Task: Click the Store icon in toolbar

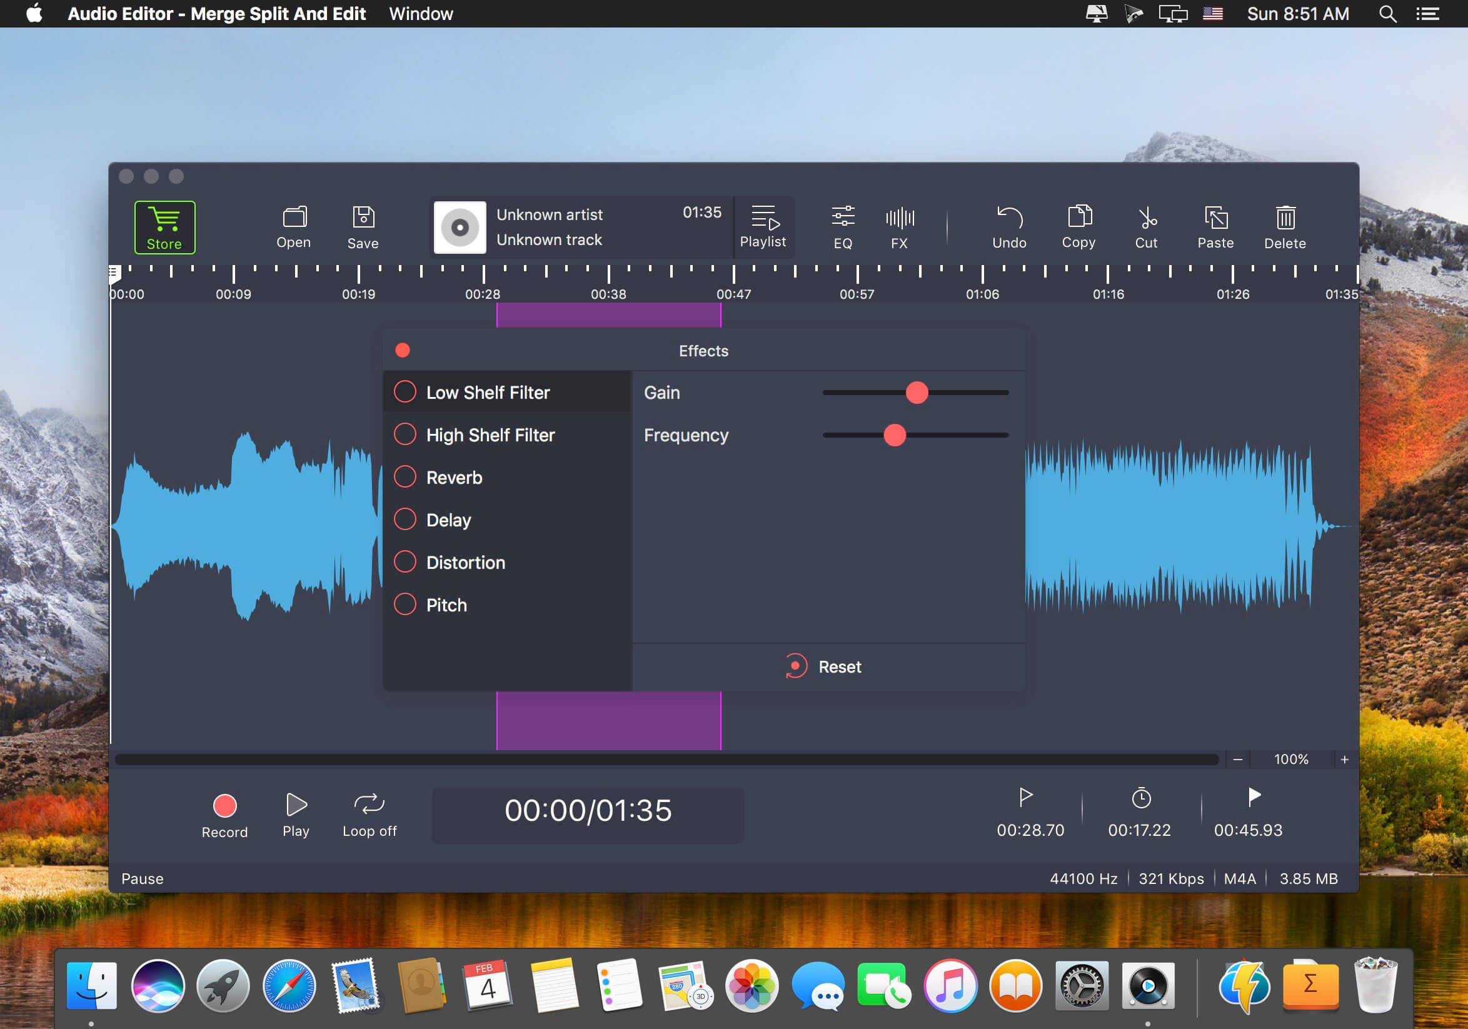Action: pyautogui.click(x=163, y=226)
